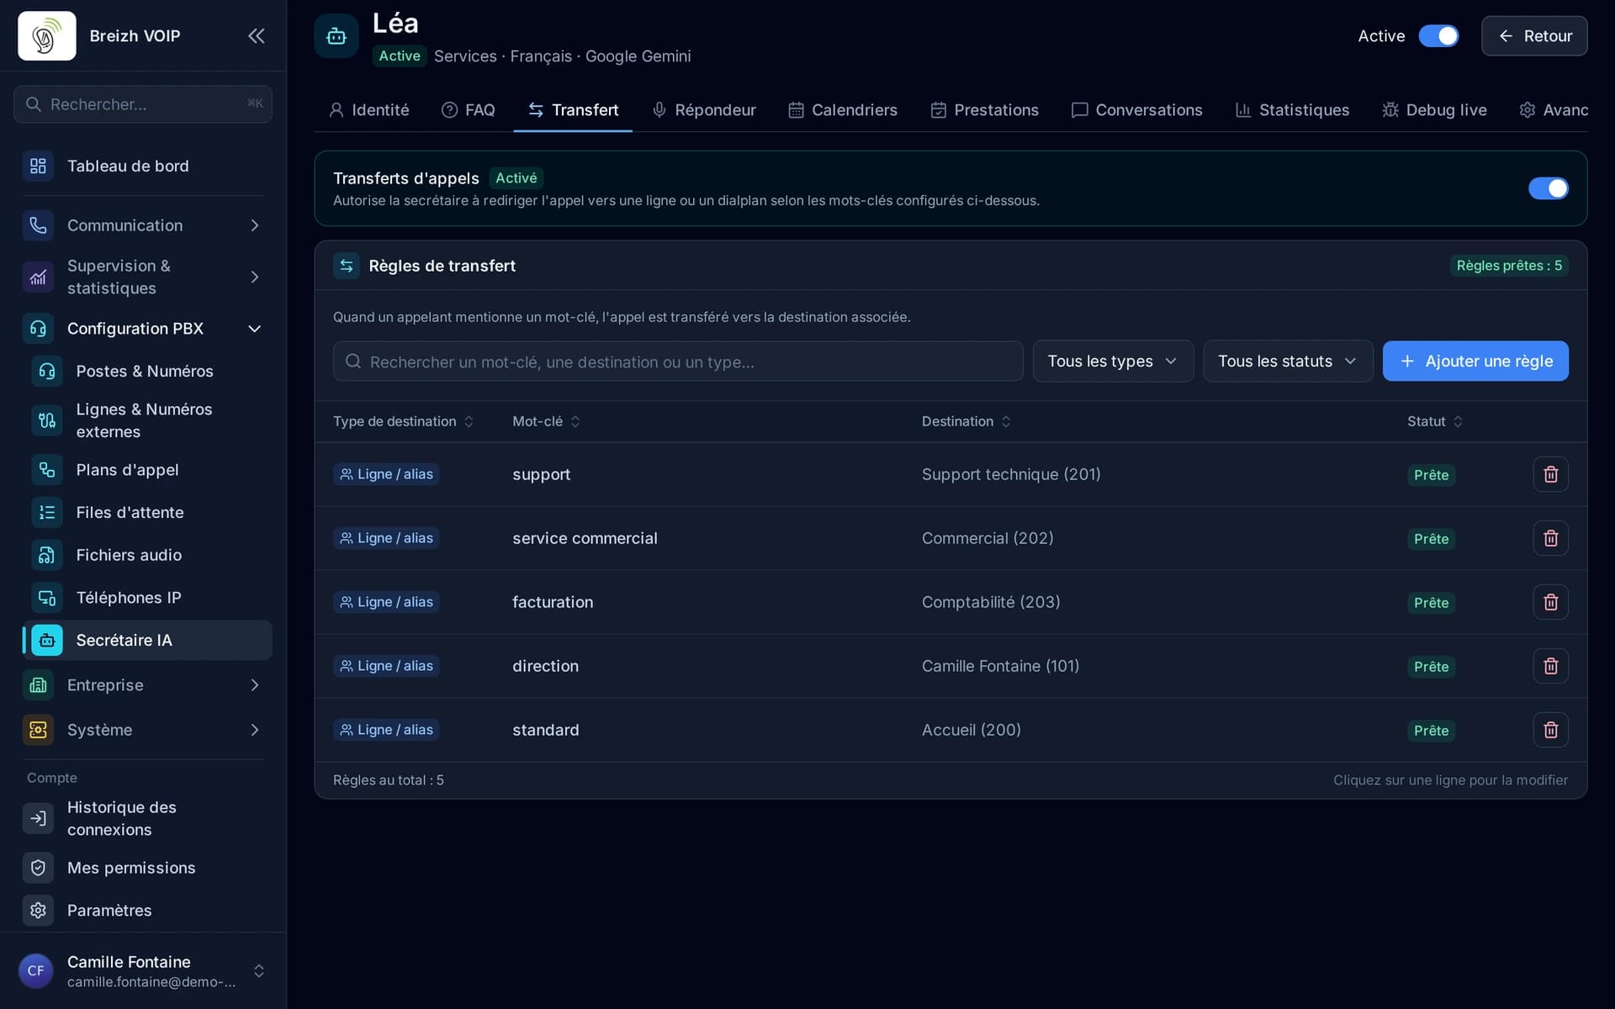Open the Tous les types dropdown
The image size is (1615, 1009).
pyautogui.click(x=1113, y=361)
